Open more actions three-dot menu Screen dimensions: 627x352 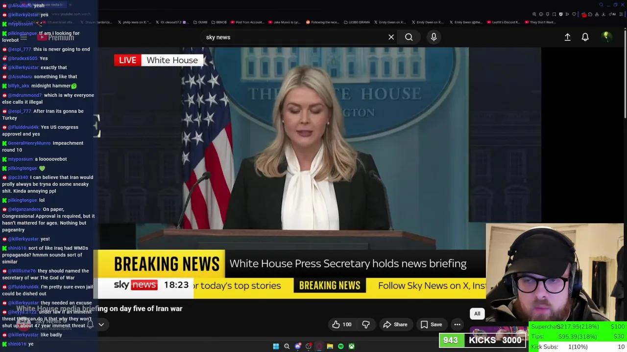coord(457,324)
